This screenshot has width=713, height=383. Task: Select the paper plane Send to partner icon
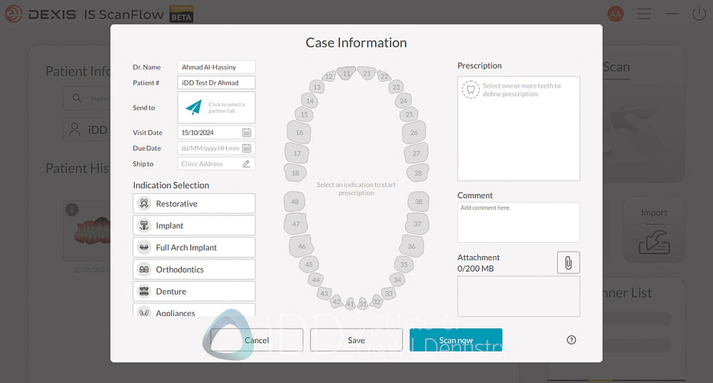[194, 107]
